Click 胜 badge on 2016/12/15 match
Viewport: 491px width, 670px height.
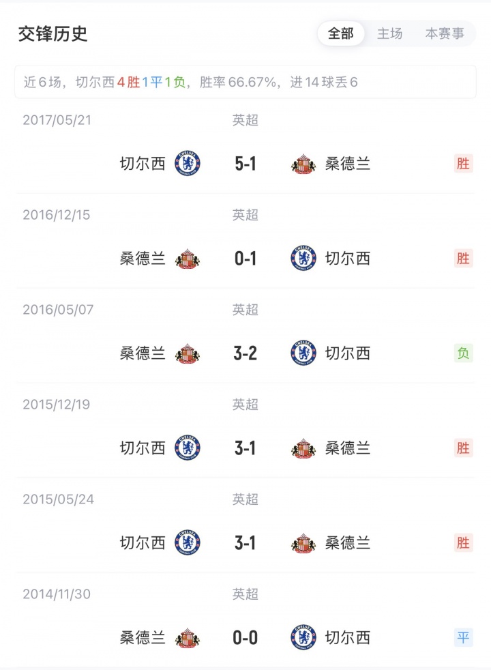point(463,259)
